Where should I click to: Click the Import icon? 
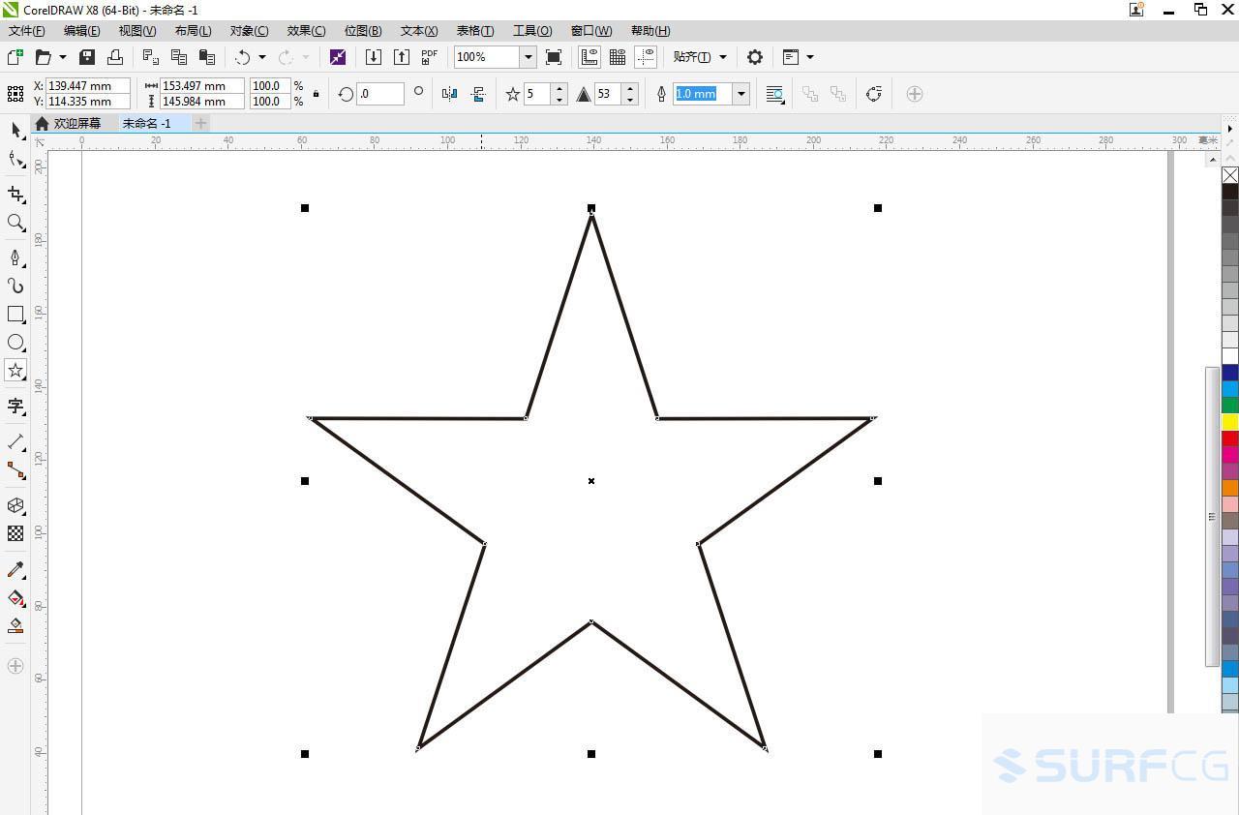(373, 57)
